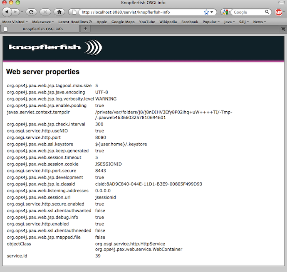
Task: Open a new tab with plus button
Action: pos(85,29)
